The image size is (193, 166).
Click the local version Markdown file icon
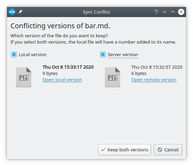click(x=24, y=77)
